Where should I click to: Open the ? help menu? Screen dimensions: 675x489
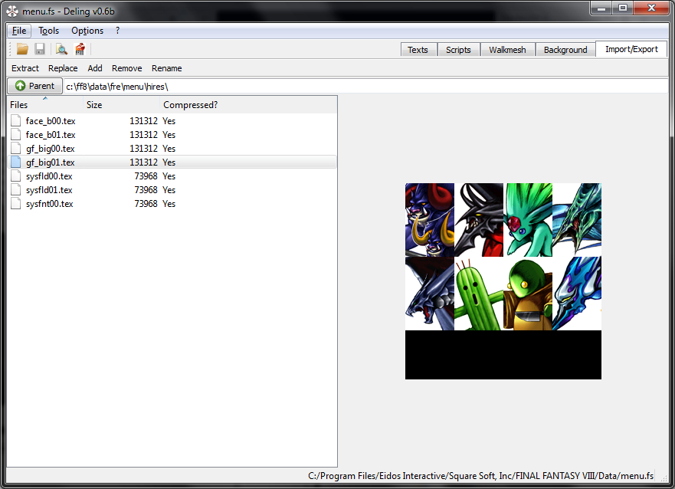[x=117, y=31]
